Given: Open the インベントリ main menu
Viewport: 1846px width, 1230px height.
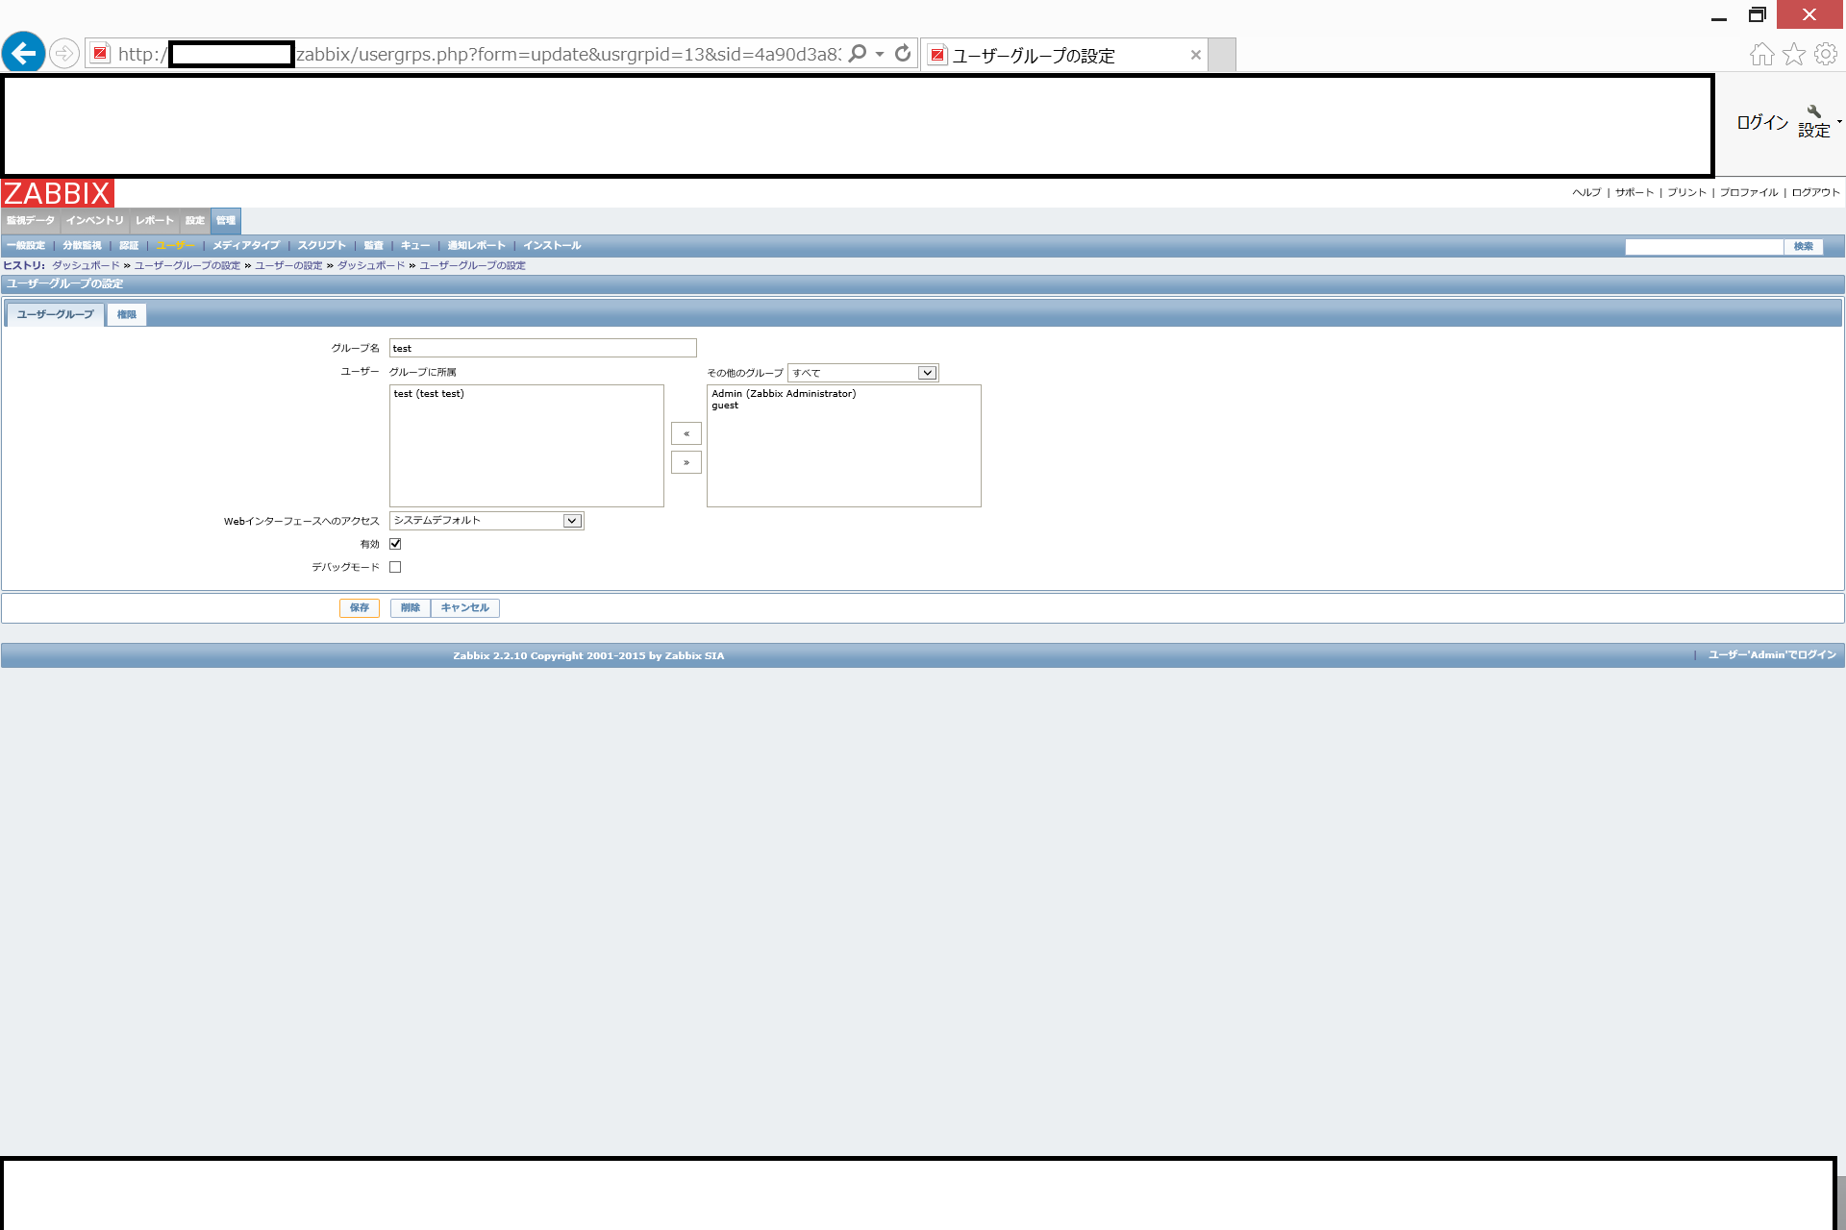Looking at the screenshot, I should tap(95, 221).
